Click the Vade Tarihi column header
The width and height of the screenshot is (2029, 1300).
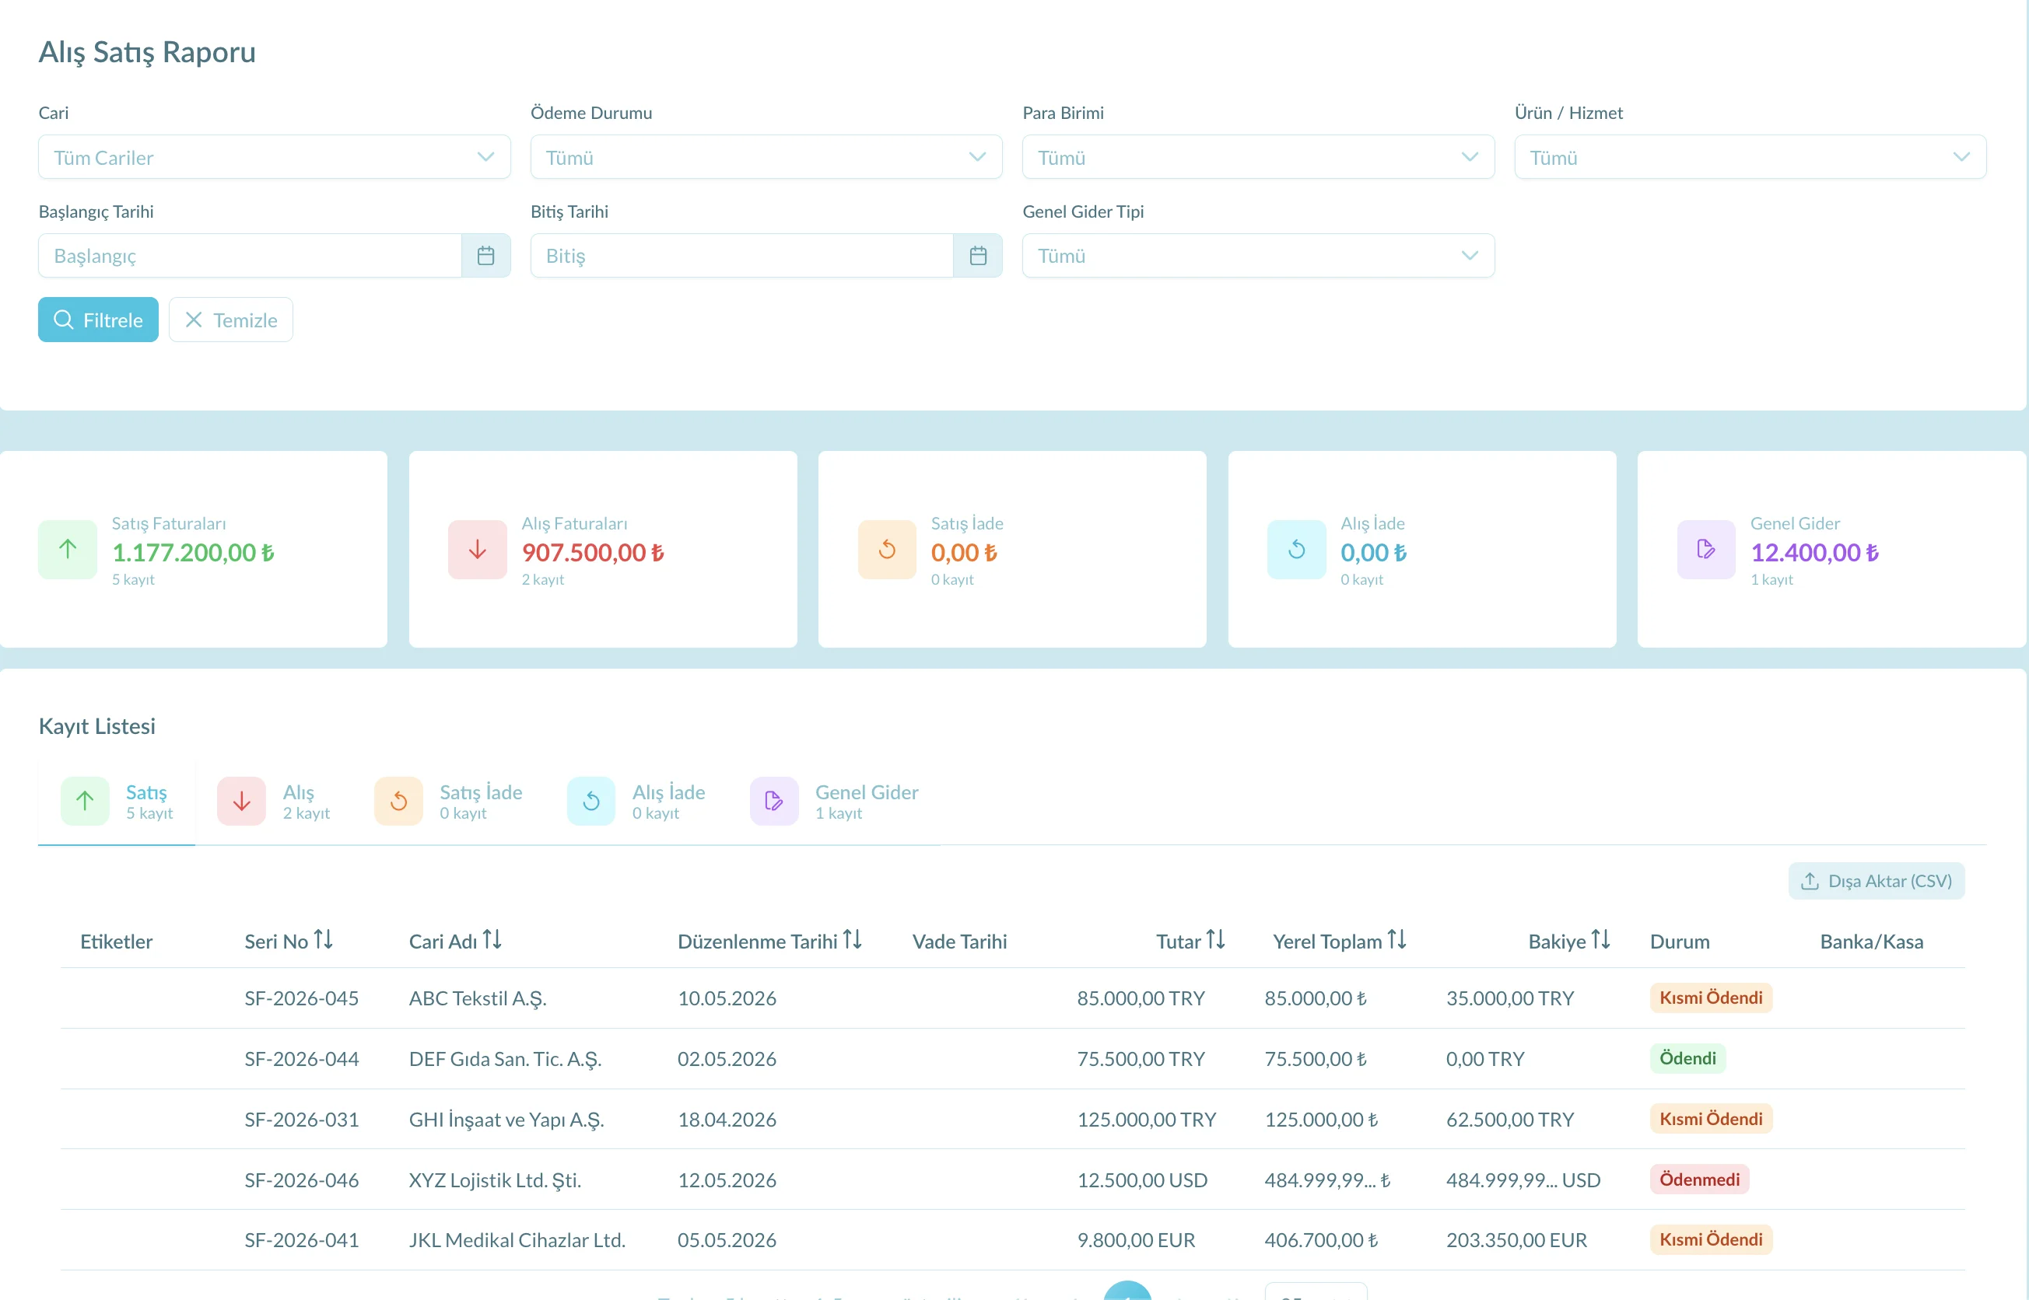pos(959,942)
